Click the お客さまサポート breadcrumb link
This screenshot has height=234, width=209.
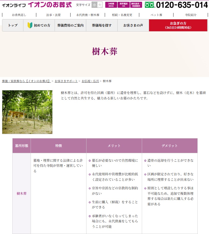tap(66, 81)
